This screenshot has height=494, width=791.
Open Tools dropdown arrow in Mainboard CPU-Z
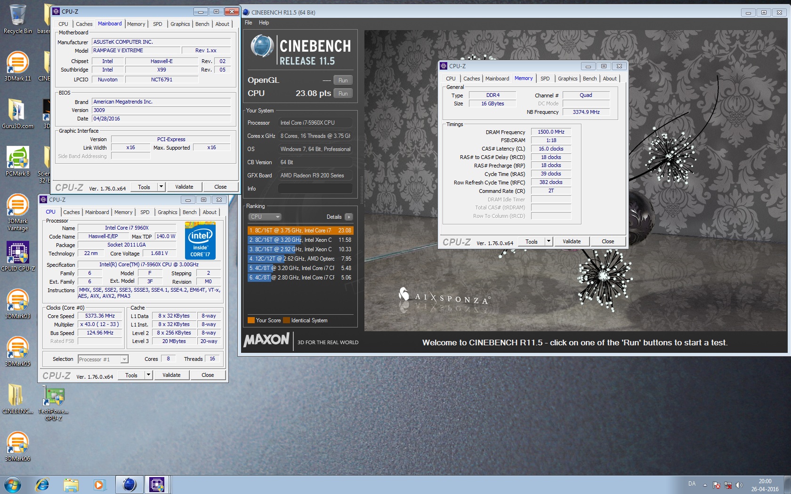point(161,187)
